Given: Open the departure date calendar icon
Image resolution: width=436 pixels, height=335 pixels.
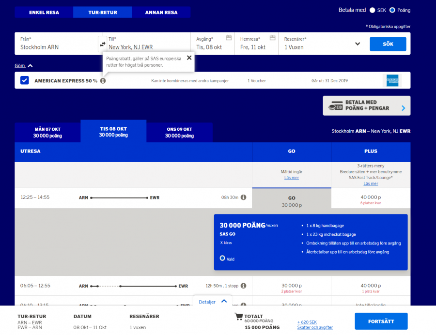Looking at the screenshot, I should [229, 38].
